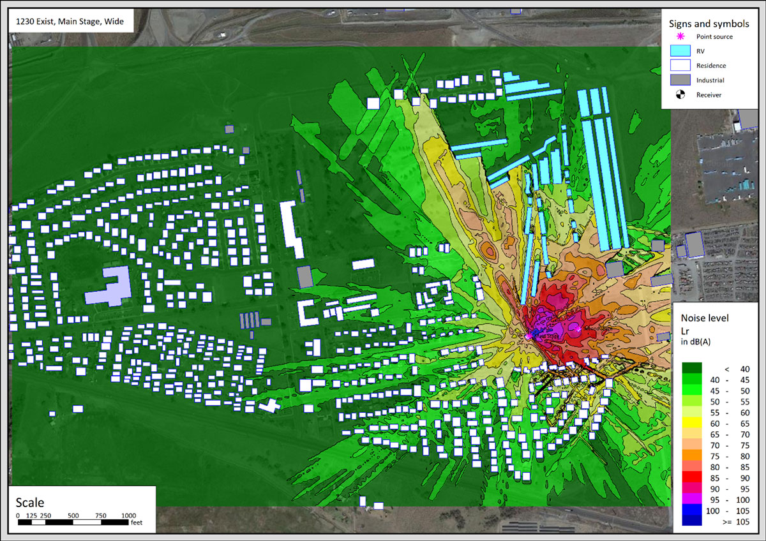Click the '50 - 55' color swatch
Viewport: 766px width, 541px height.
pyautogui.click(x=691, y=400)
